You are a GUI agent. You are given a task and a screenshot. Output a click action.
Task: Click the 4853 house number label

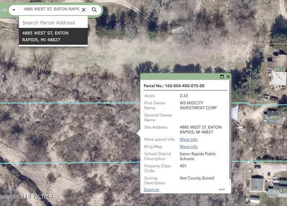279,69
